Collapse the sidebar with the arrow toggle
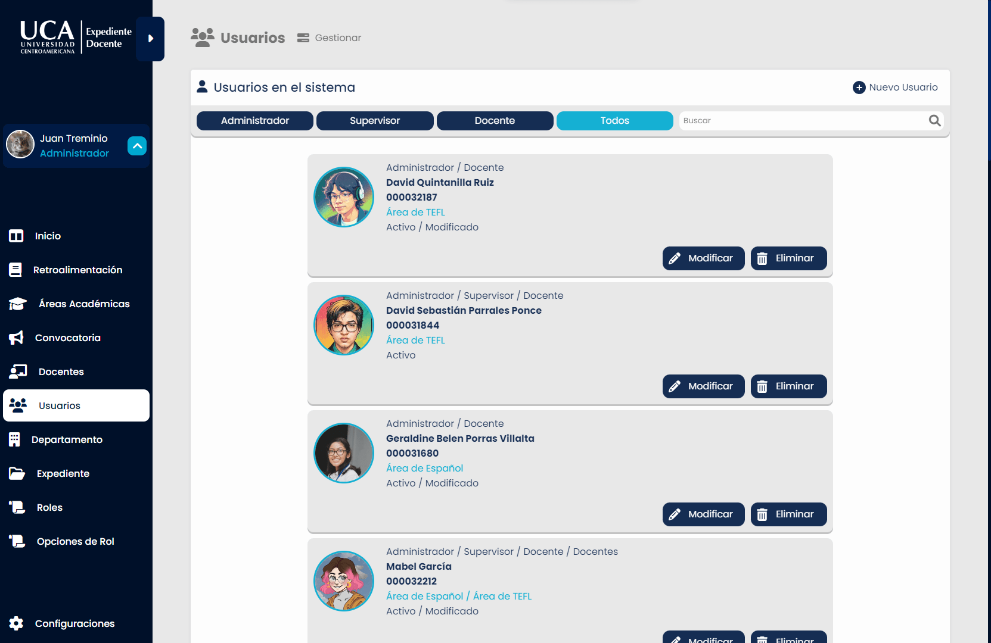 pyautogui.click(x=150, y=39)
